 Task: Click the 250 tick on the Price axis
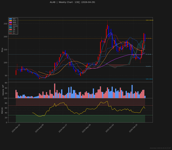pos(5,24)
